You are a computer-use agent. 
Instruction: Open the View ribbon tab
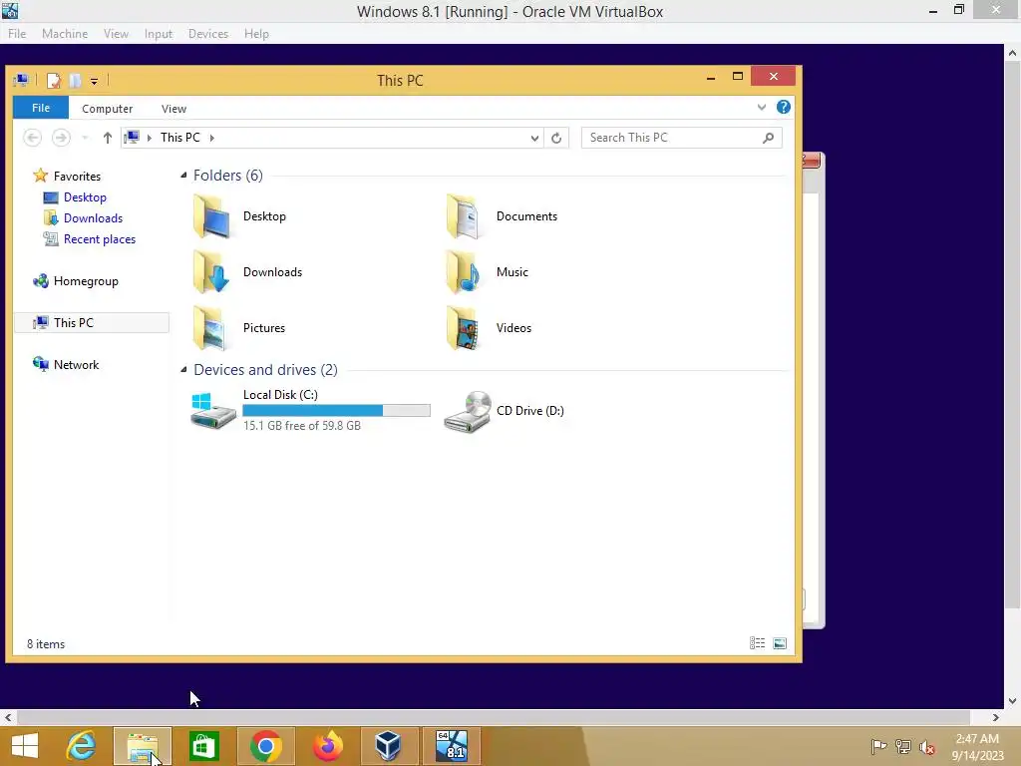coord(173,109)
